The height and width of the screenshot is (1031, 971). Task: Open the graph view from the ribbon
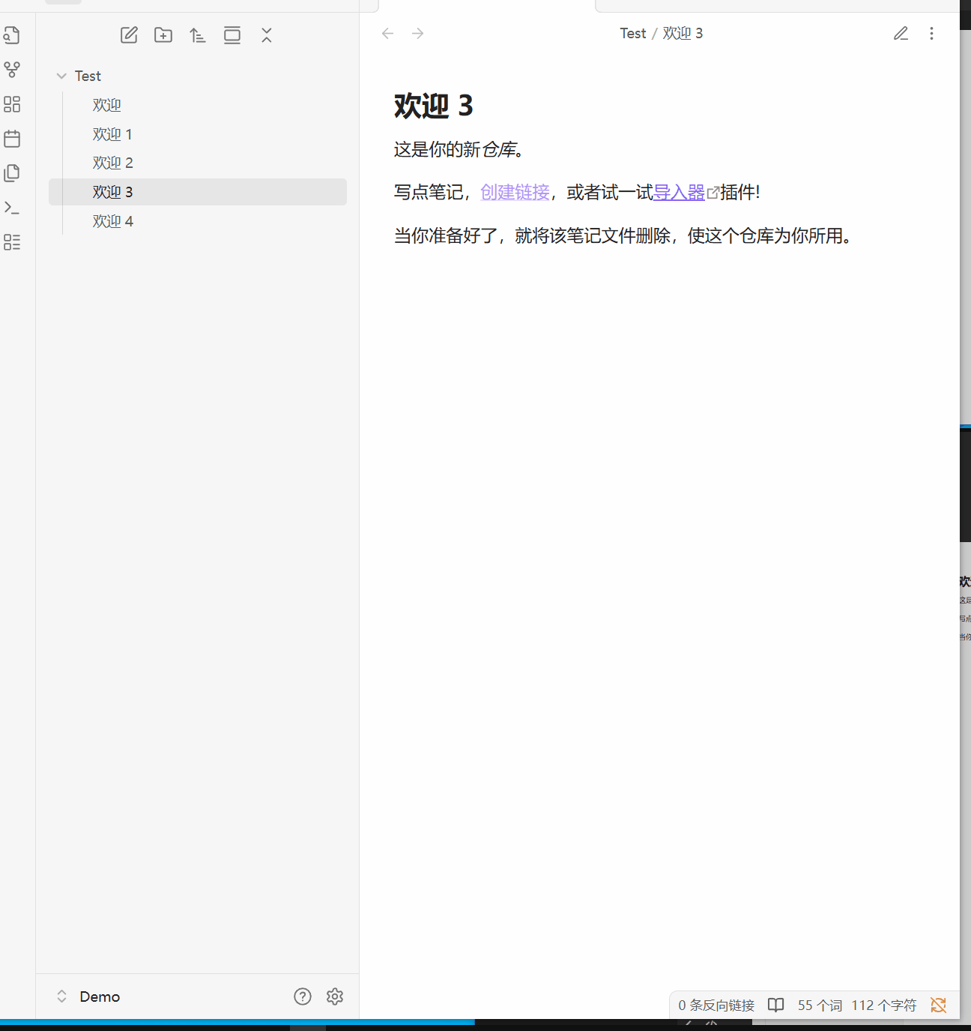click(x=12, y=70)
